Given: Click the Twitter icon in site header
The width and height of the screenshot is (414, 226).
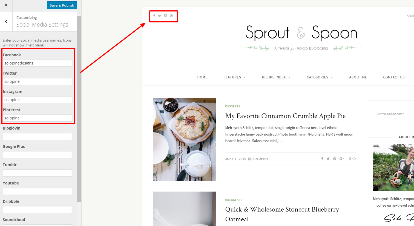Looking at the screenshot, I should [160, 16].
